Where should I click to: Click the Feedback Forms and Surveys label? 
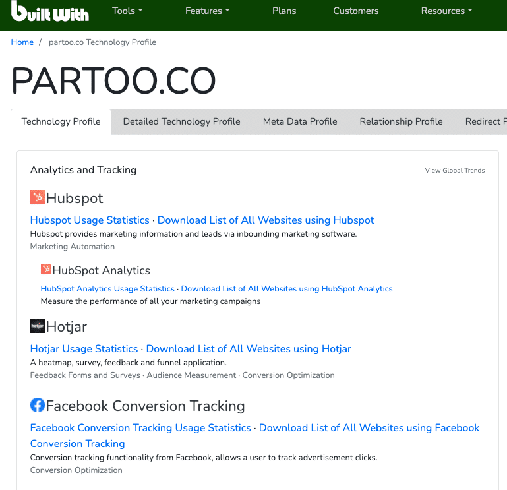tap(85, 375)
